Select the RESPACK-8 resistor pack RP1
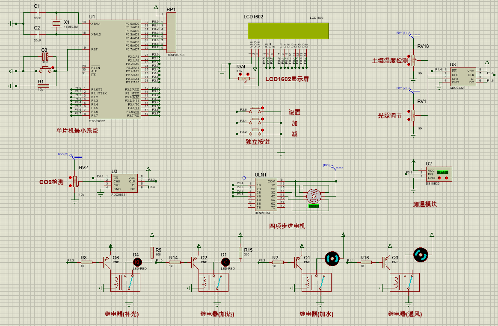498x326 pixels. click(x=171, y=32)
